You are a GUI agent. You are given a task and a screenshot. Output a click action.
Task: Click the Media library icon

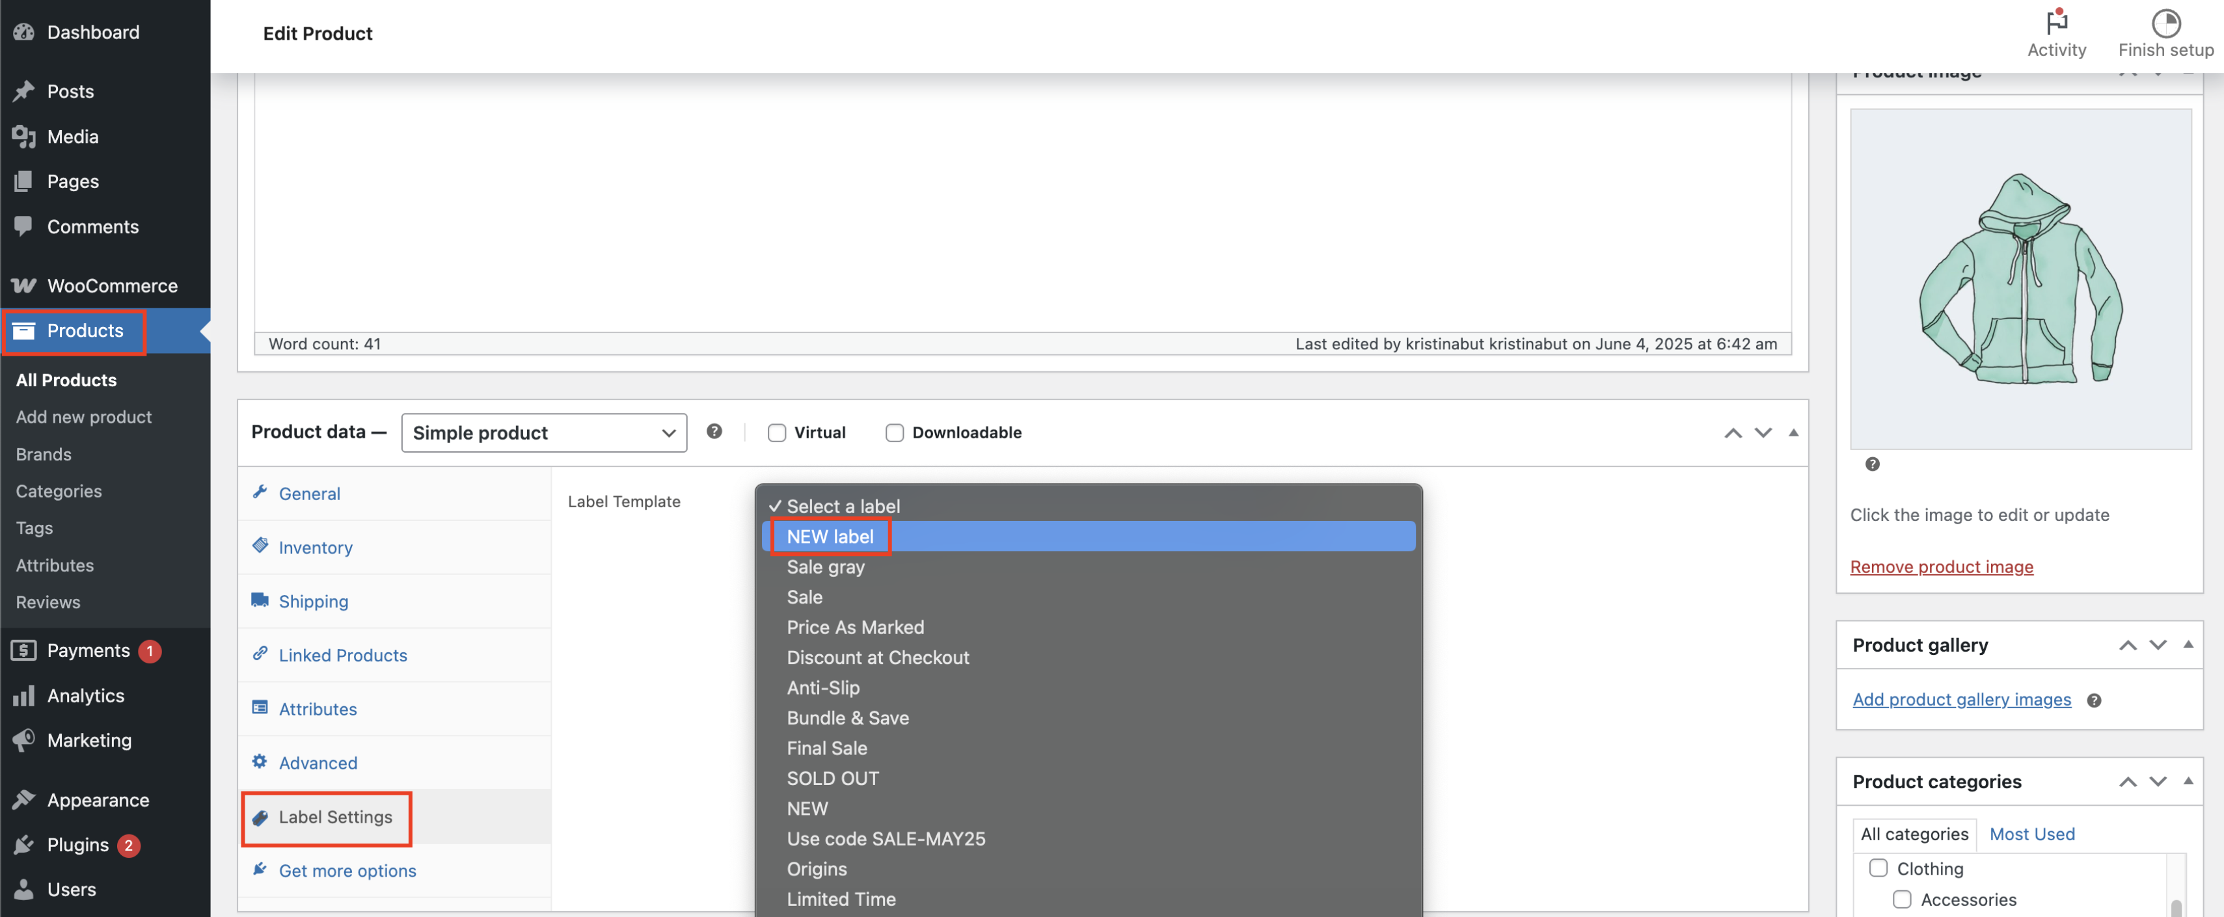click(23, 137)
